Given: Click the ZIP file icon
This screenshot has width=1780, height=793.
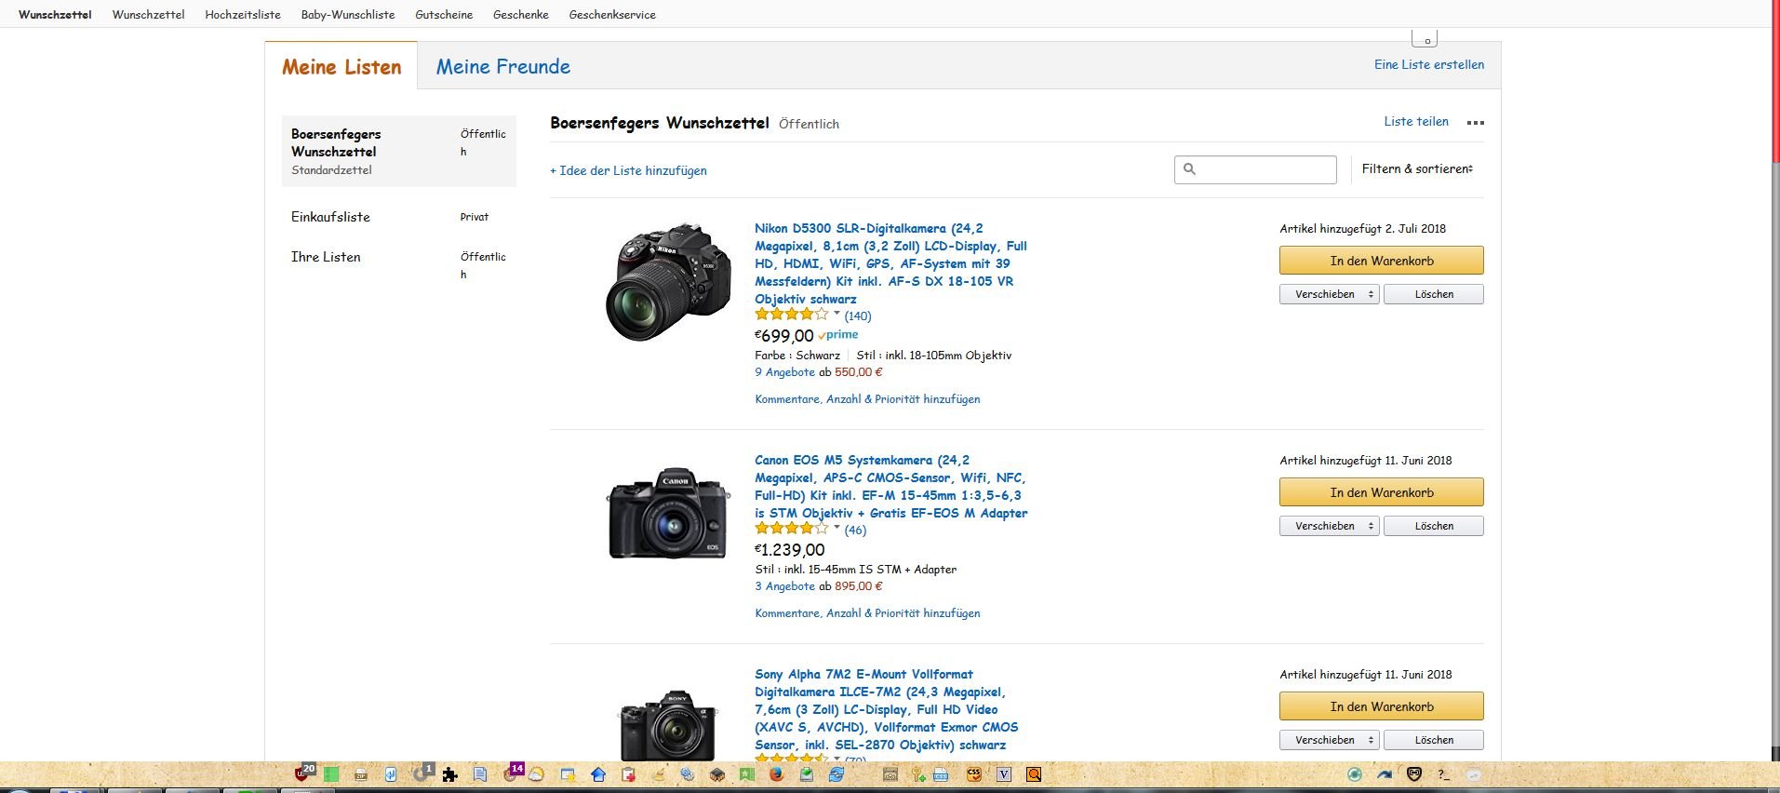Looking at the screenshot, I should pos(361,774).
